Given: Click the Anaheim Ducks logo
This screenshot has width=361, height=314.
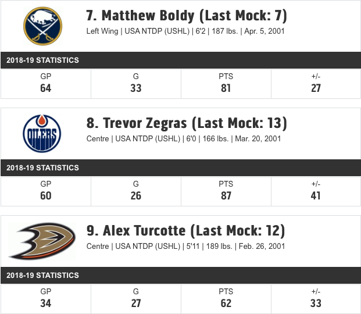Looking at the screenshot, I should click(x=42, y=241).
